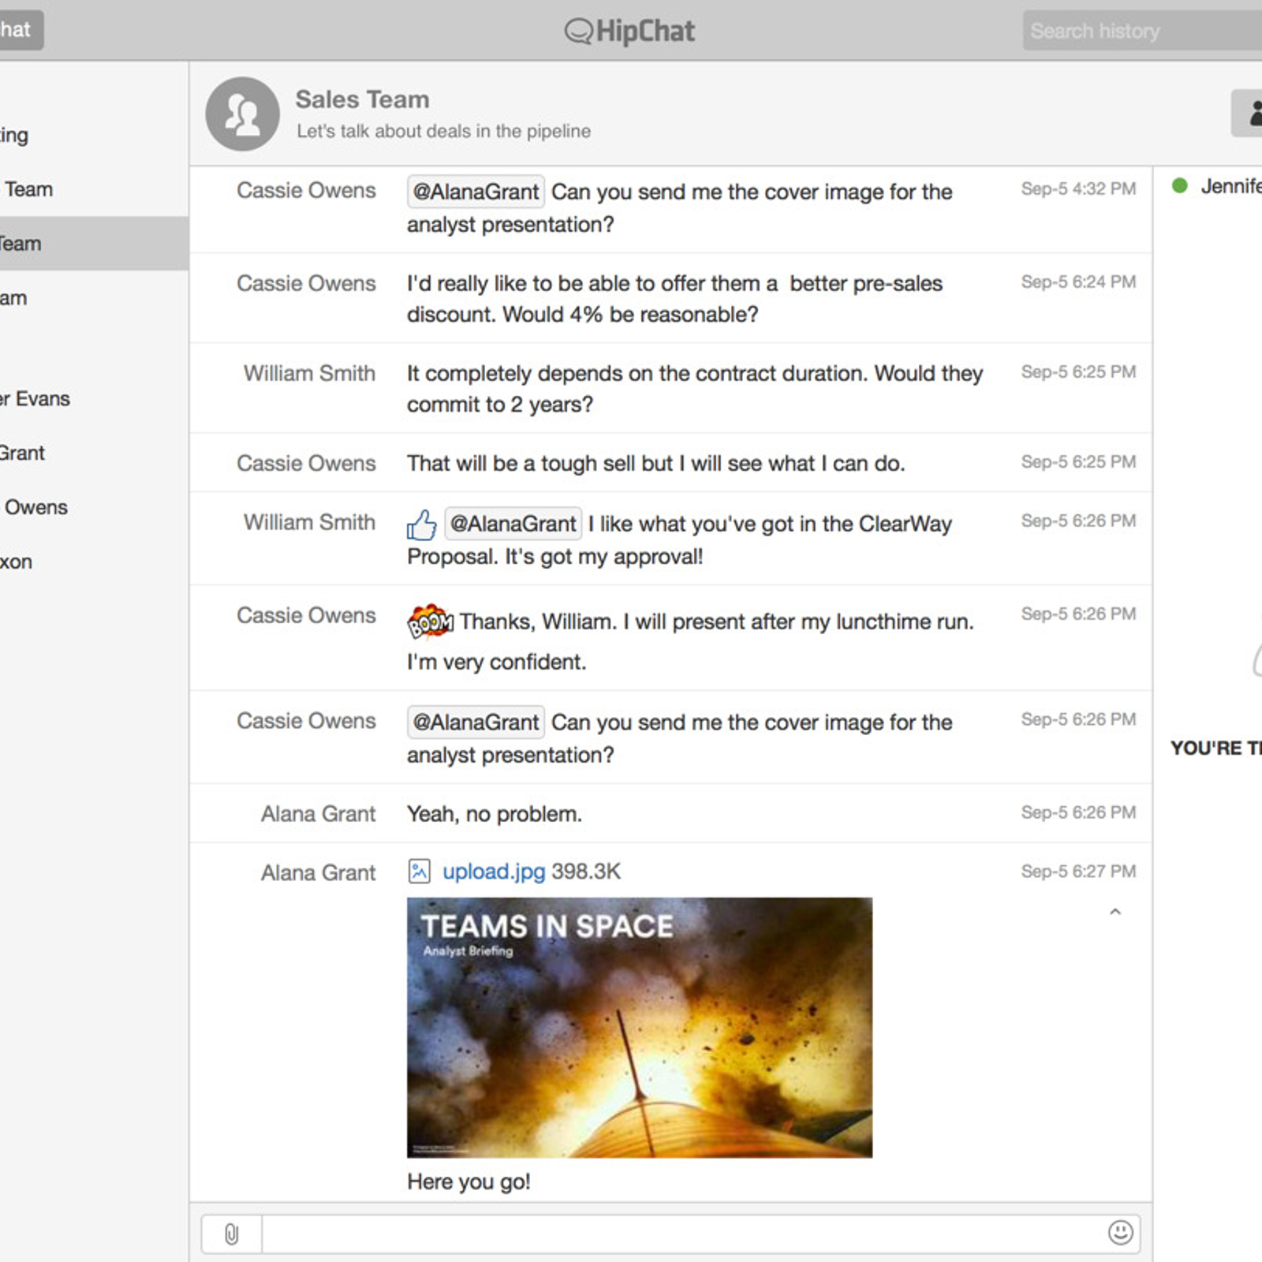Viewport: 1262px width, 1262px height.
Task: Open the emoticon picker smiley icon
Action: click(1120, 1232)
